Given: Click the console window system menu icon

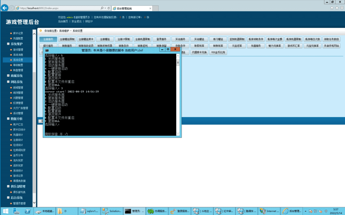Looking at the screenshot, I should (x=46, y=50).
